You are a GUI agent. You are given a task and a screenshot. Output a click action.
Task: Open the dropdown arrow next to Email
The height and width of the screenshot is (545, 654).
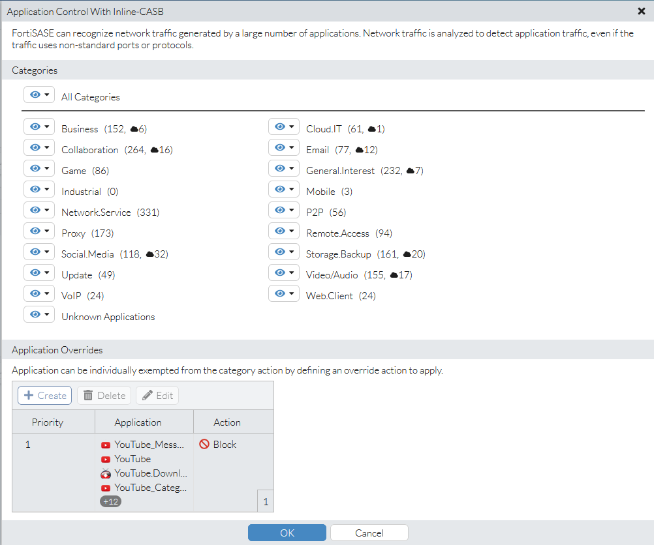(x=291, y=147)
